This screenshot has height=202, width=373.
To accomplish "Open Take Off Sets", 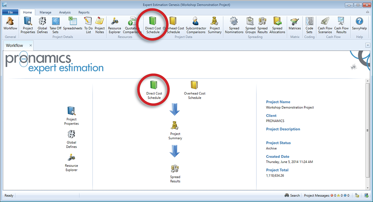I will point(55,25).
